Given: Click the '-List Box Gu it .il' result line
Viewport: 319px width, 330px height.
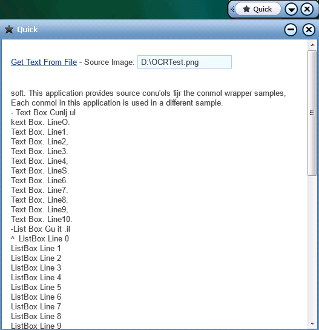Looking at the screenshot, I should [41, 229].
